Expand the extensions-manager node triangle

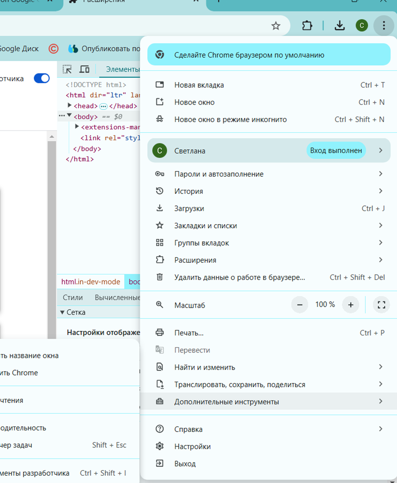(x=77, y=127)
